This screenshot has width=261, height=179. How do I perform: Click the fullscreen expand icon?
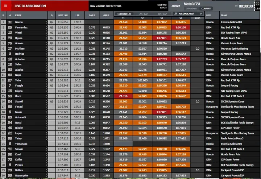[257, 3]
